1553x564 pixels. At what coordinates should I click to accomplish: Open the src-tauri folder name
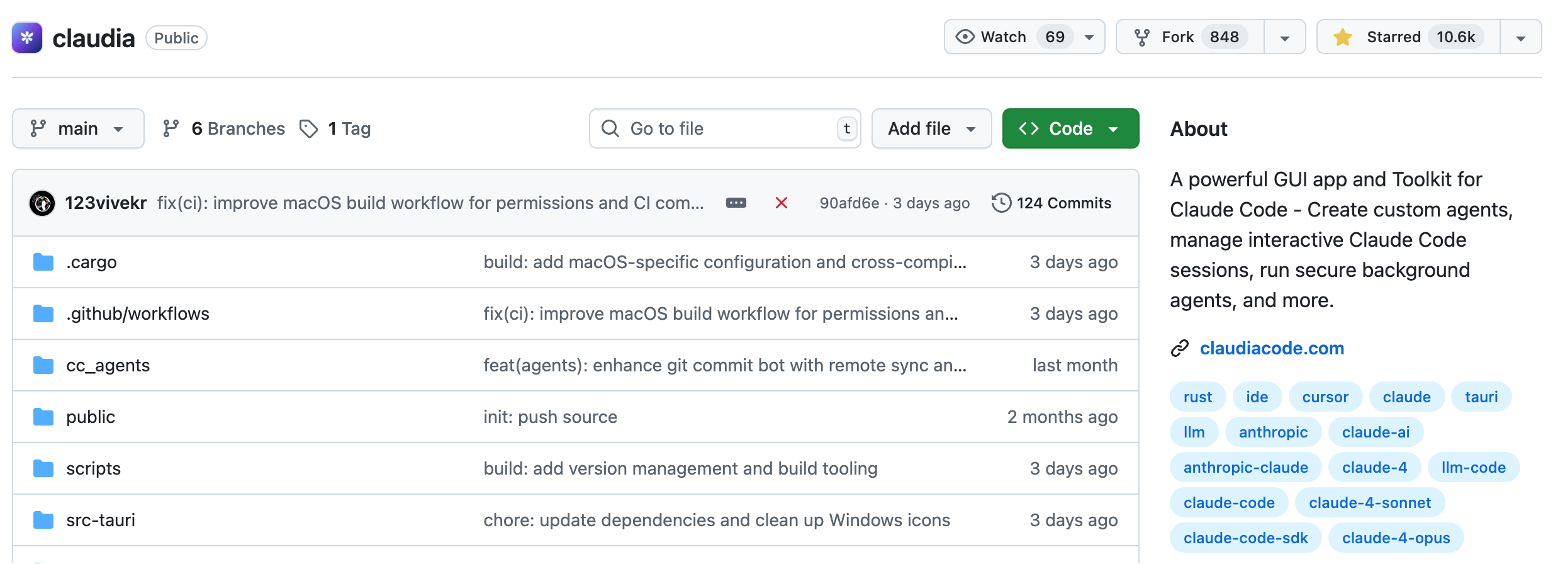pos(101,520)
